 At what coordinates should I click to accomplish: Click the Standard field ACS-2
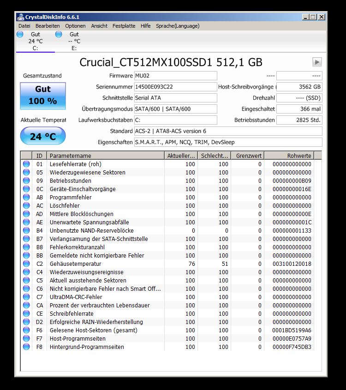[x=228, y=131]
